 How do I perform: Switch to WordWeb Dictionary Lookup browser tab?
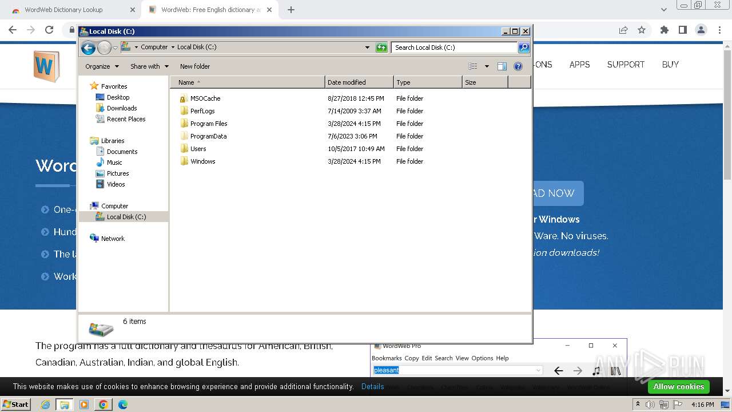point(72,10)
